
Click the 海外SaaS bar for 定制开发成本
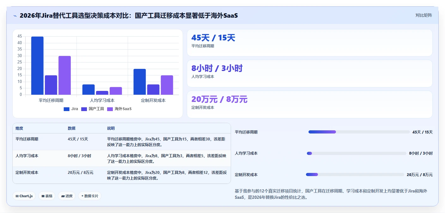coord(167,85)
